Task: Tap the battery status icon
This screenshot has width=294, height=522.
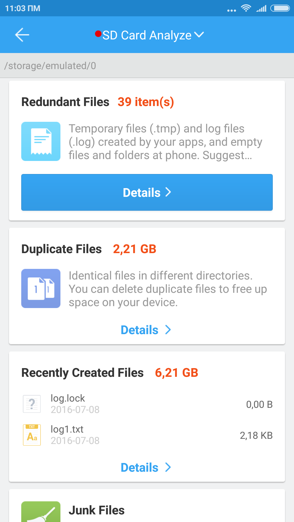Action: (280, 8)
